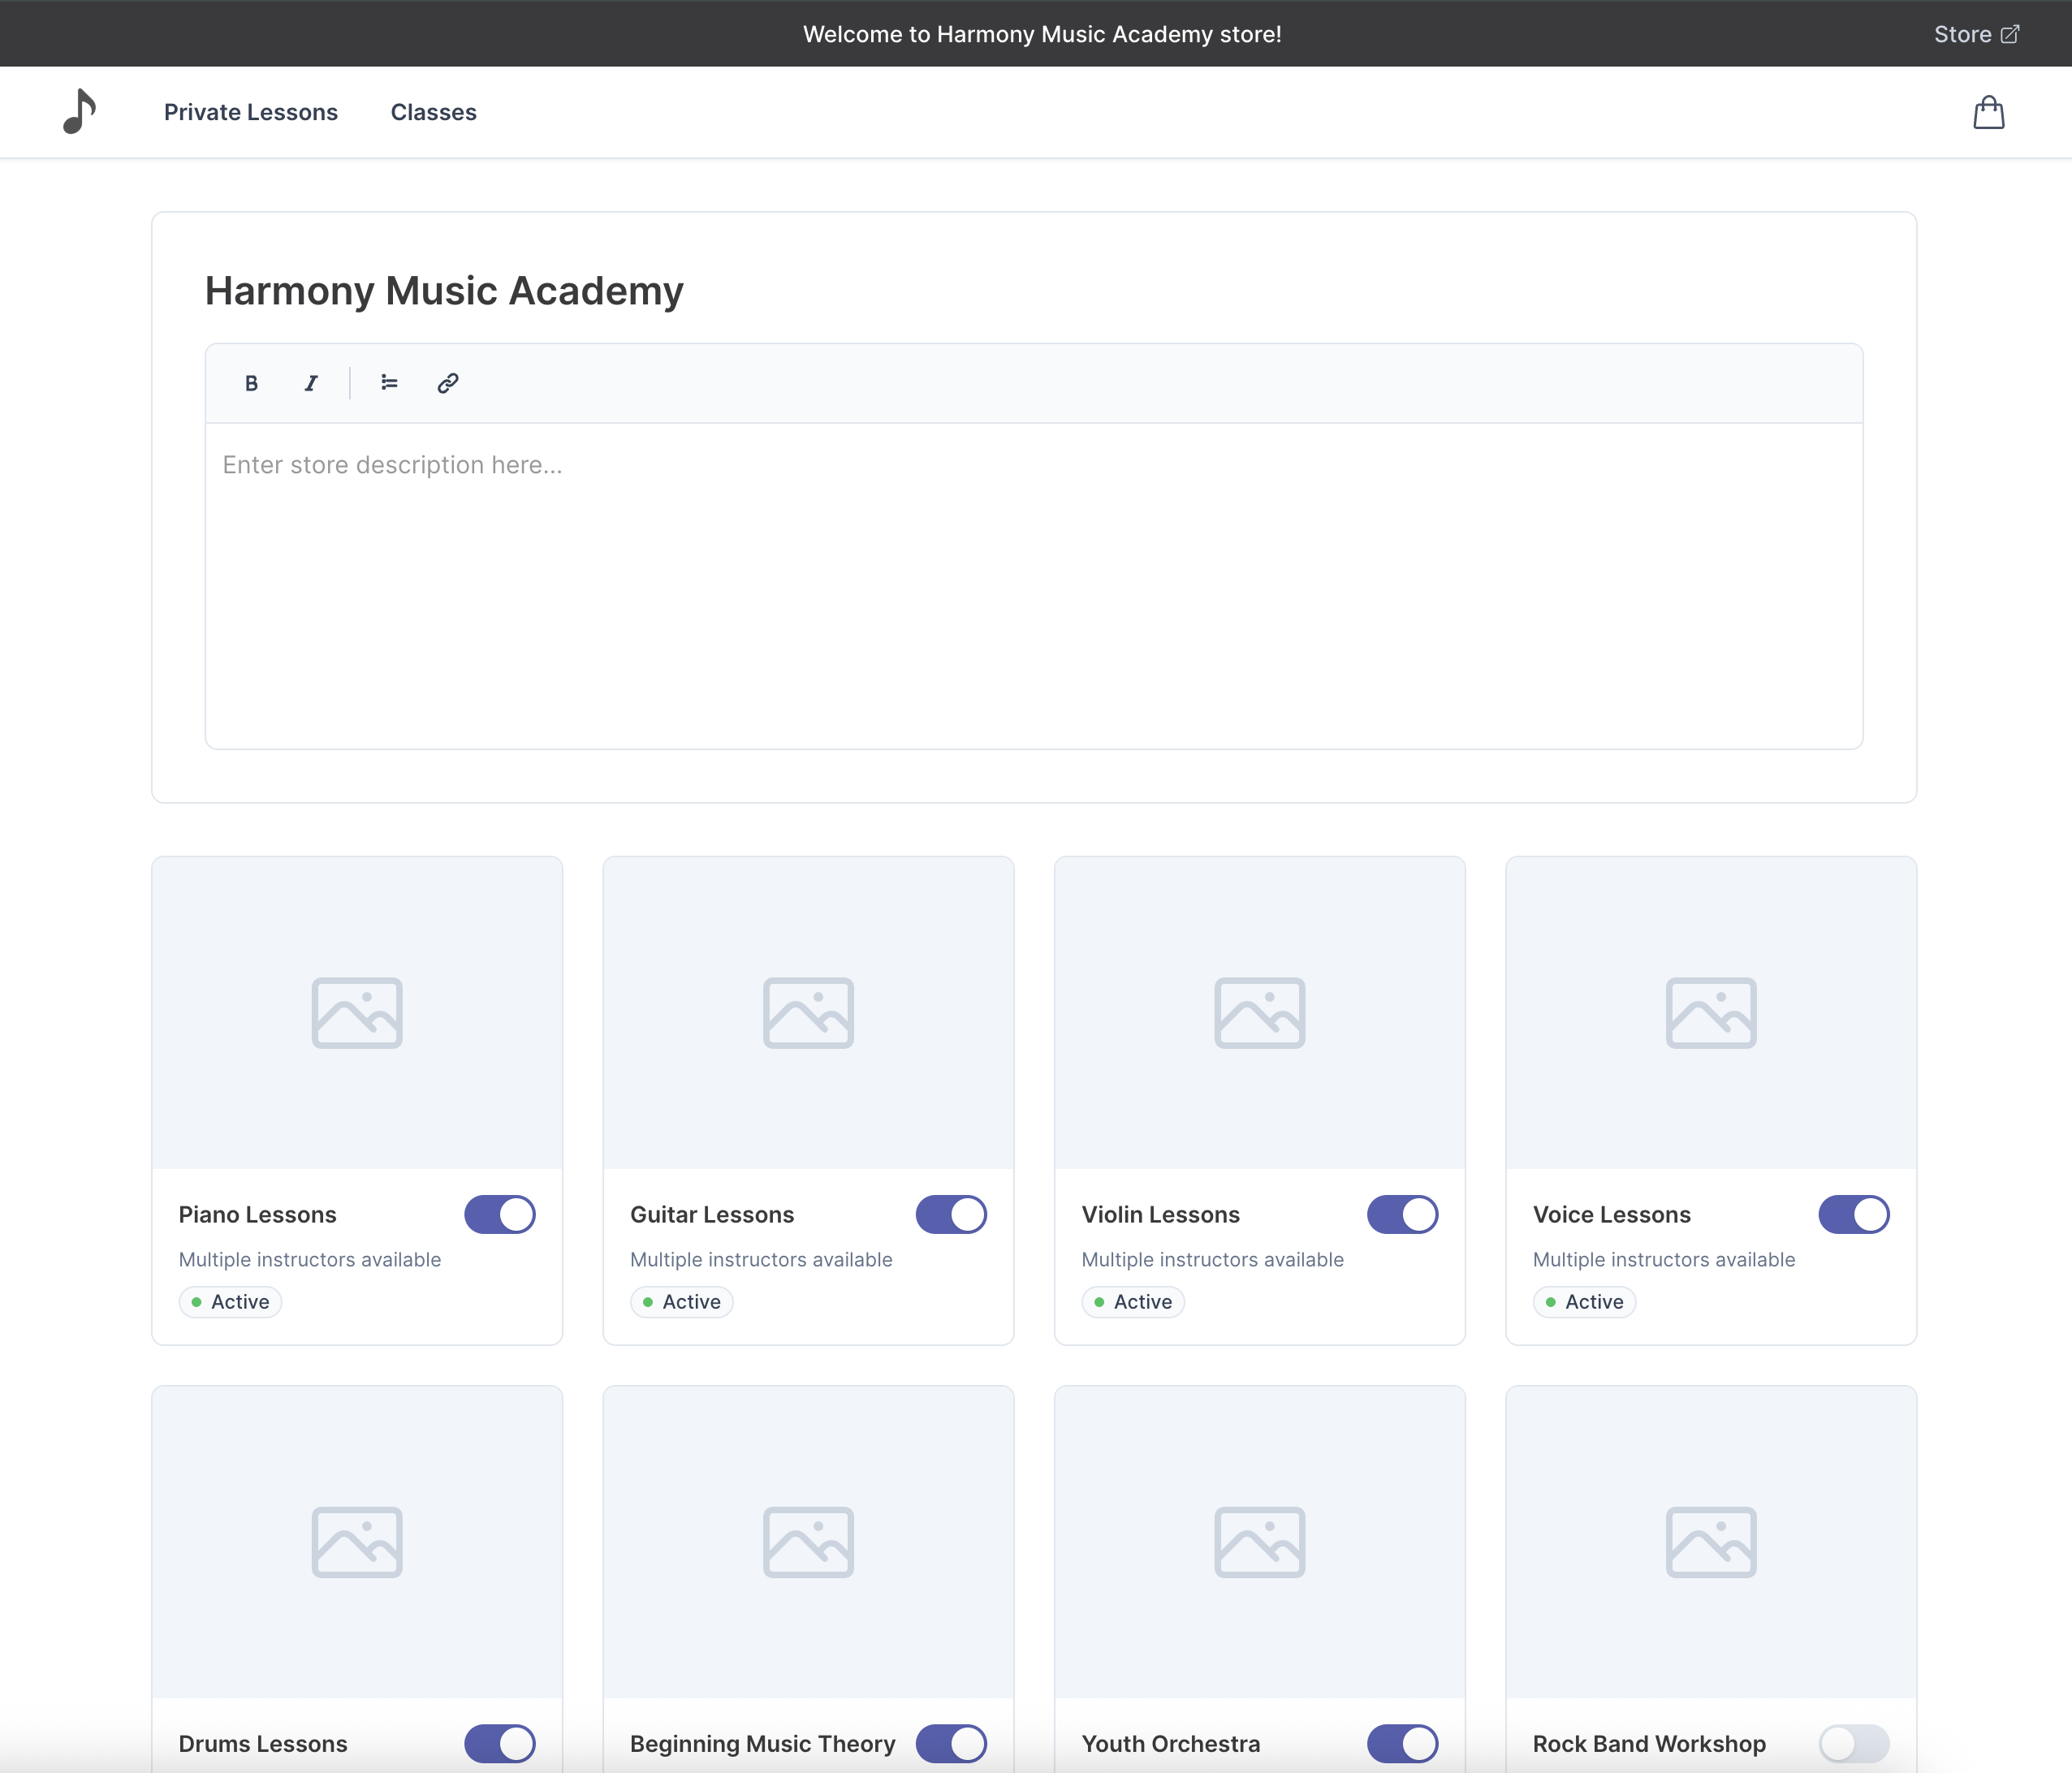Open the Store link
Image resolution: width=2072 pixels, height=1773 pixels.
[1965, 33]
